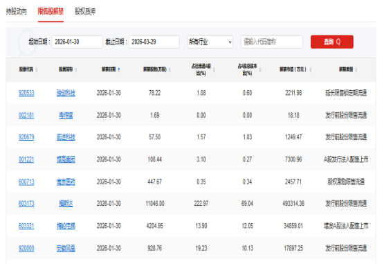Select the 1249.47 market value cell
The width and height of the screenshot is (384, 264).
(x=293, y=137)
